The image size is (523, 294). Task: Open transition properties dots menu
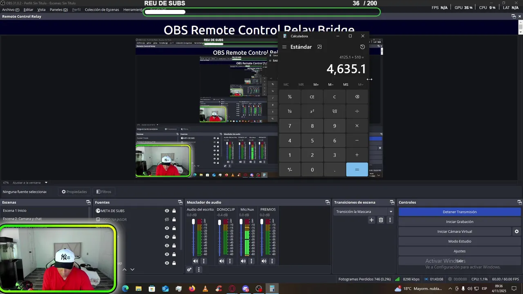[x=390, y=220]
